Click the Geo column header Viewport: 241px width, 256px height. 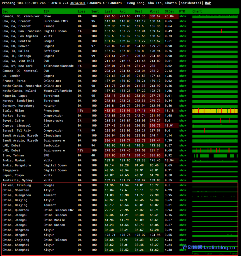(x=5, y=11)
